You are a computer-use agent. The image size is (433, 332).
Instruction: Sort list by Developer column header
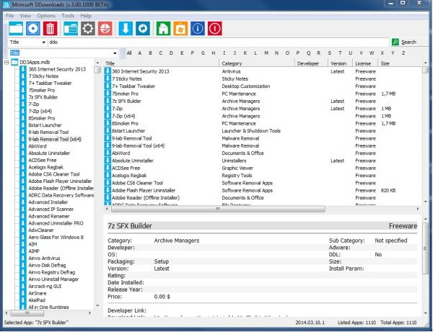312,63
